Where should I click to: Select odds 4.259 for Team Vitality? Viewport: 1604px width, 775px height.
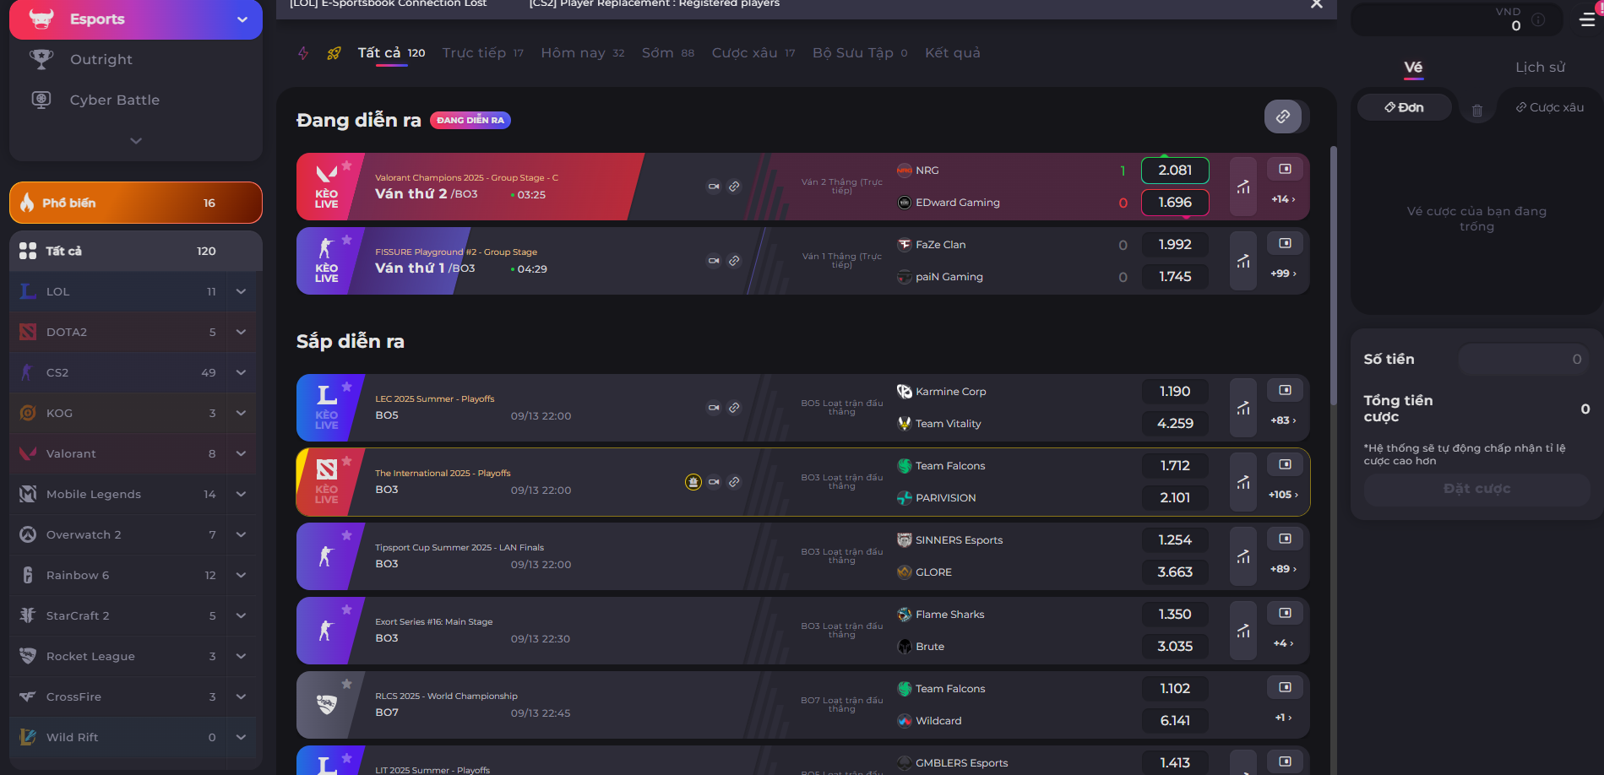(x=1175, y=424)
